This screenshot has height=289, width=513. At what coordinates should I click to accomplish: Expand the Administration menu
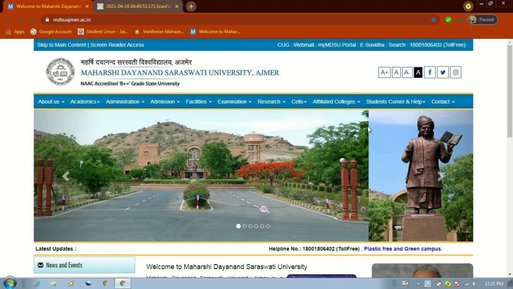125,102
